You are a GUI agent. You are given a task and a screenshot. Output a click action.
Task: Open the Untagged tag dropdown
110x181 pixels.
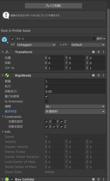tap(36, 45)
